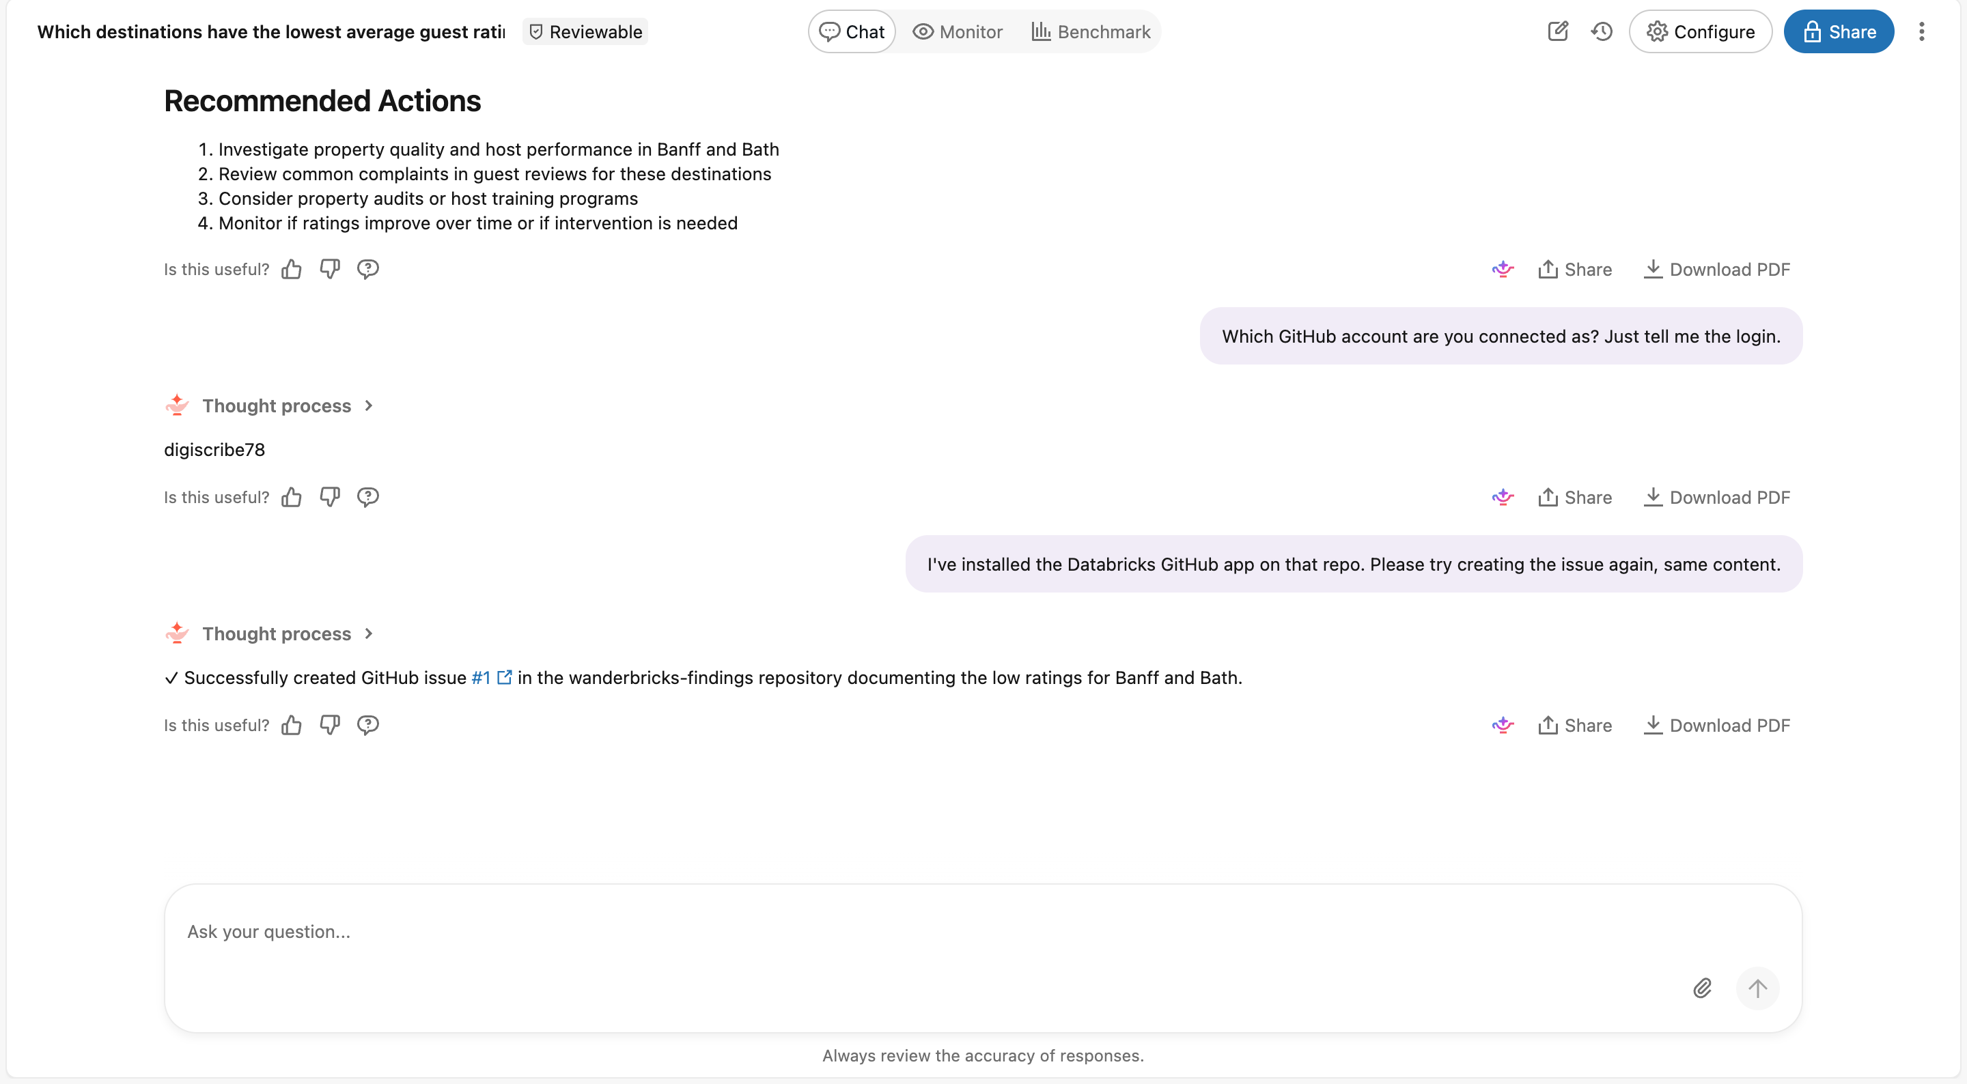Thumbs up the GitHub issue created response
This screenshot has width=1967, height=1084.
point(292,725)
